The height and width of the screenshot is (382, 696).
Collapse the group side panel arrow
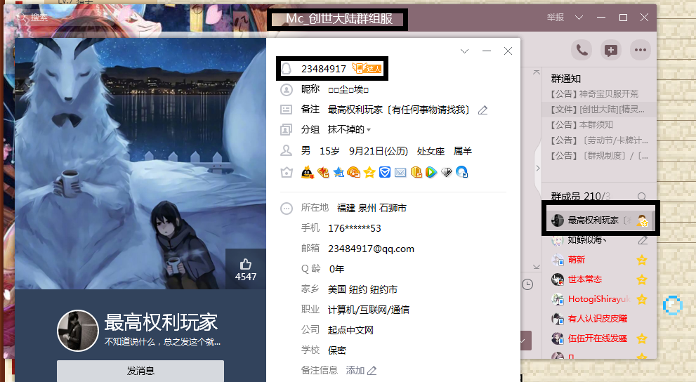(x=538, y=168)
